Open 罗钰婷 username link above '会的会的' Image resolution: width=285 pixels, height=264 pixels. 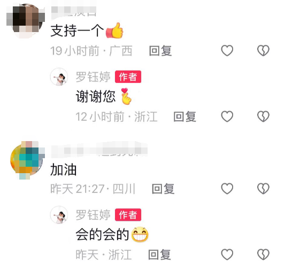(93, 215)
